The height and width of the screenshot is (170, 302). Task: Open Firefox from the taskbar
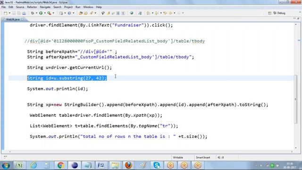pos(129,165)
